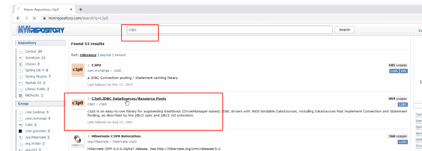
Task: Open the C3P0 result thumbnail logo
Action: tap(78, 70)
